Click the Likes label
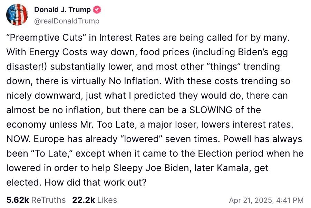 pos(107,200)
